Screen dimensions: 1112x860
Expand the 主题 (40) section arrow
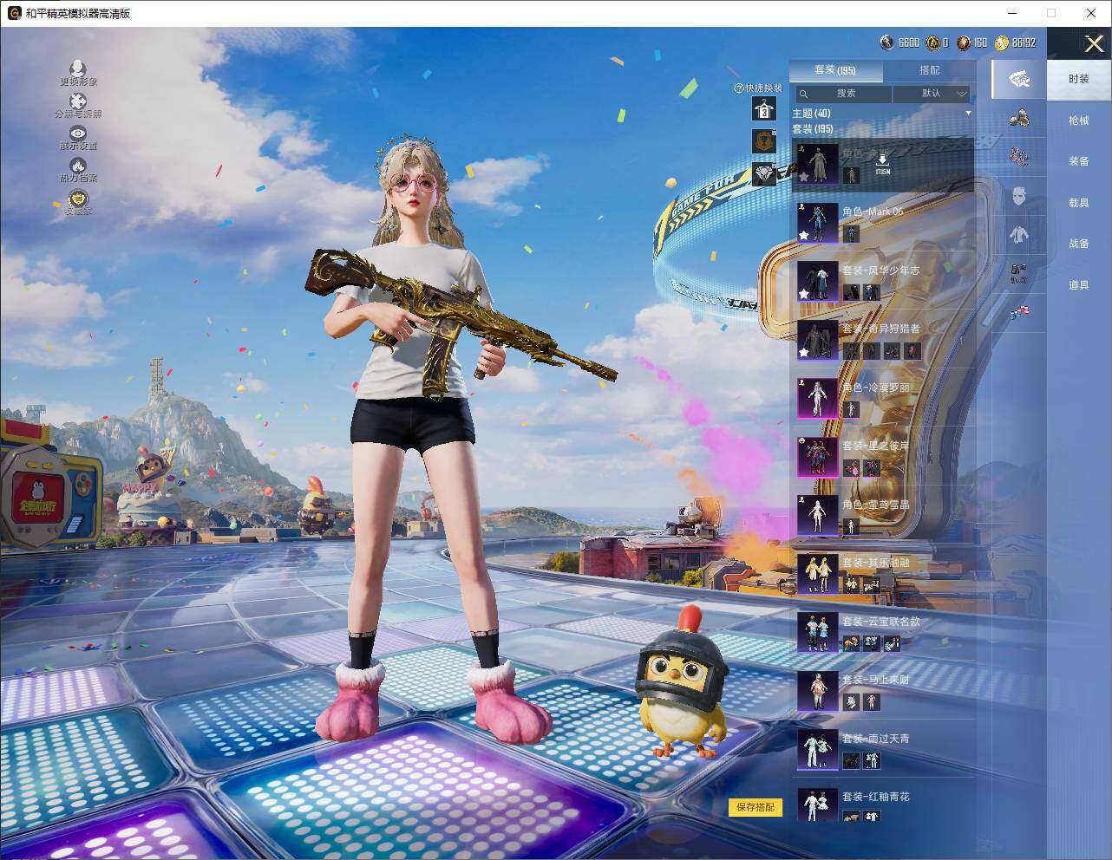[969, 114]
